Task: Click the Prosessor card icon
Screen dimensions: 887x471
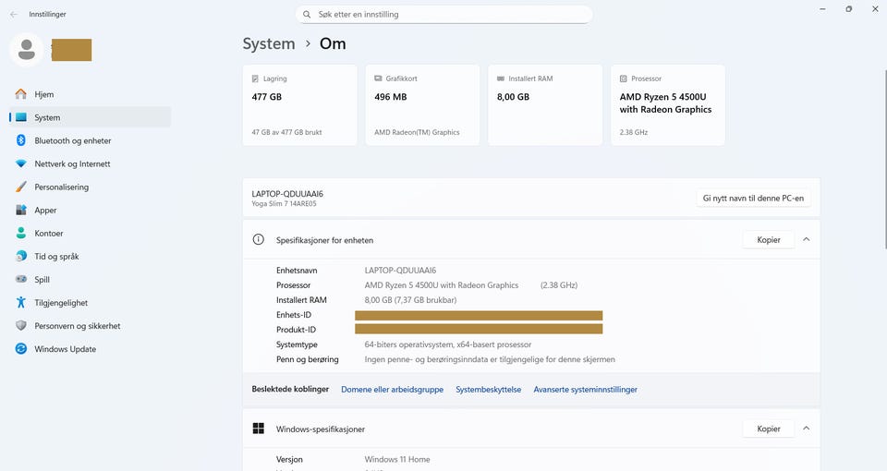Action: click(624, 78)
